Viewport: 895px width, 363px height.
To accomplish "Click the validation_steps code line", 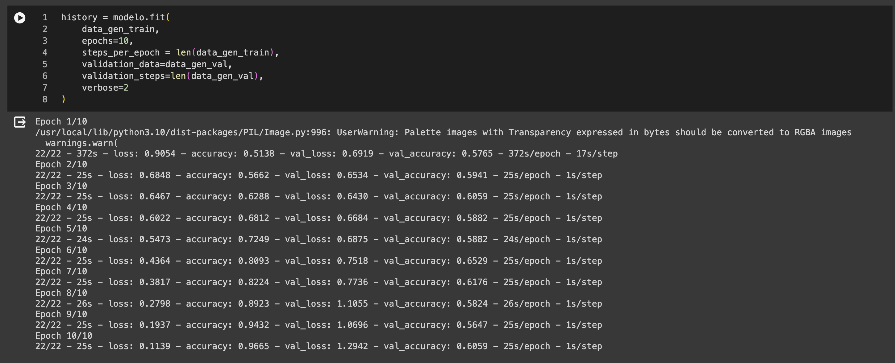I will coord(172,76).
